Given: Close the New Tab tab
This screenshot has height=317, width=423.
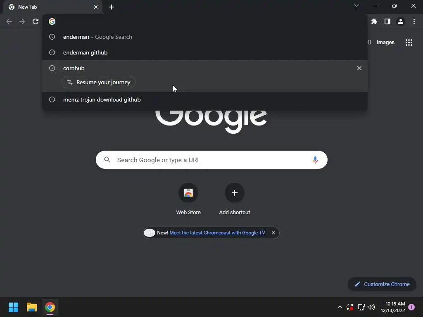Looking at the screenshot, I should click(x=96, y=7).
